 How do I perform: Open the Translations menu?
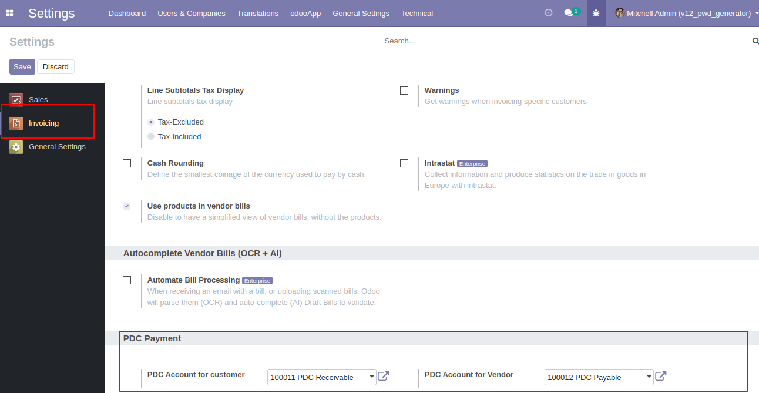tap(258, 13)
